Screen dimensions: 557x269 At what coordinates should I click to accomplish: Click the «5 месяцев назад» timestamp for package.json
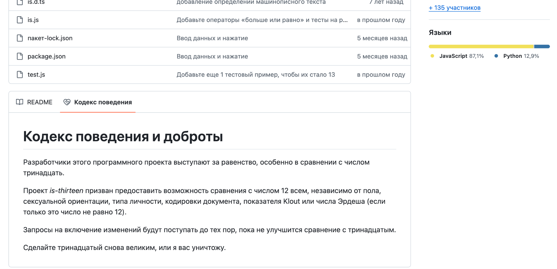point(382,56)
